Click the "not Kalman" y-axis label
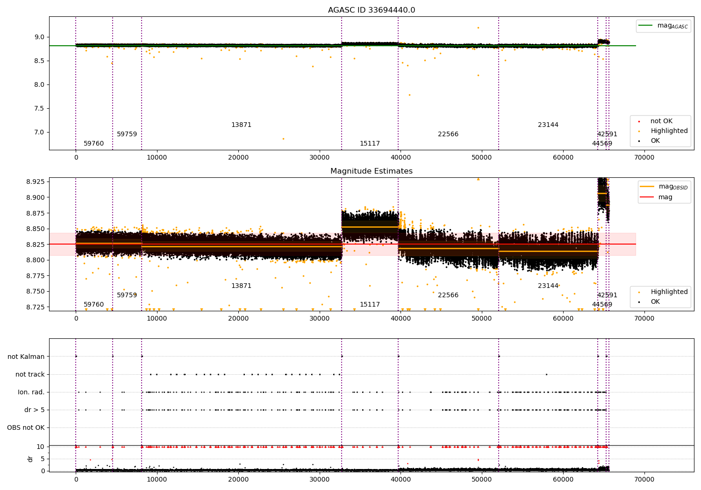The width and height of the screenshot is (701, 490). click(26, 357)
